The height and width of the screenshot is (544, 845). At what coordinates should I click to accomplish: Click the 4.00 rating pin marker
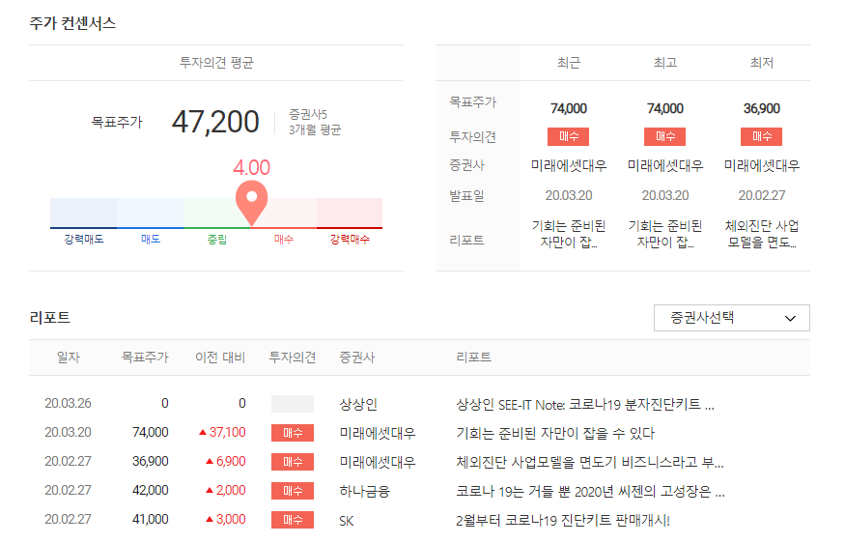pyautogui.click(x=252, y=203)
